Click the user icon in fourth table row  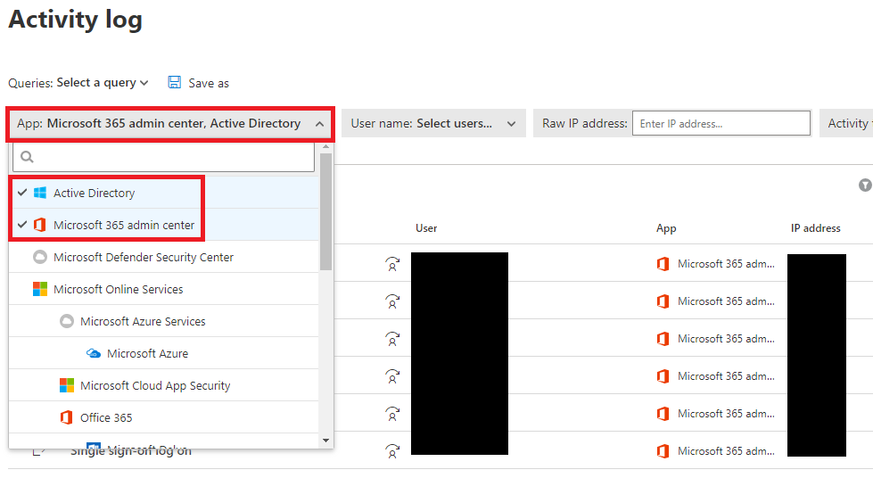tap(392, 376)
